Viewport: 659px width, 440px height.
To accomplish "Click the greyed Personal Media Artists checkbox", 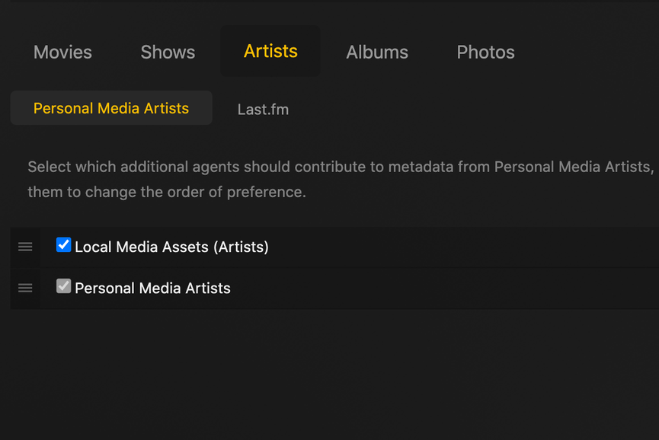I will pos(64,286).
